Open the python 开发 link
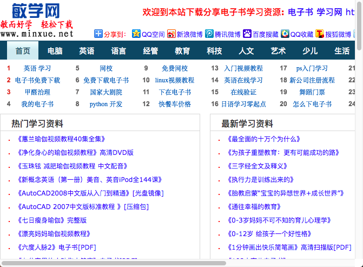The image size is (363, 267). (106, 104)
